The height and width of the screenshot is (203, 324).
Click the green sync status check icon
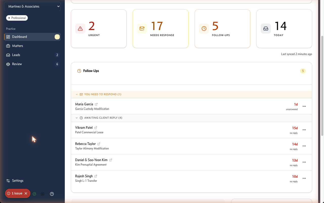(x=34, y=194)
